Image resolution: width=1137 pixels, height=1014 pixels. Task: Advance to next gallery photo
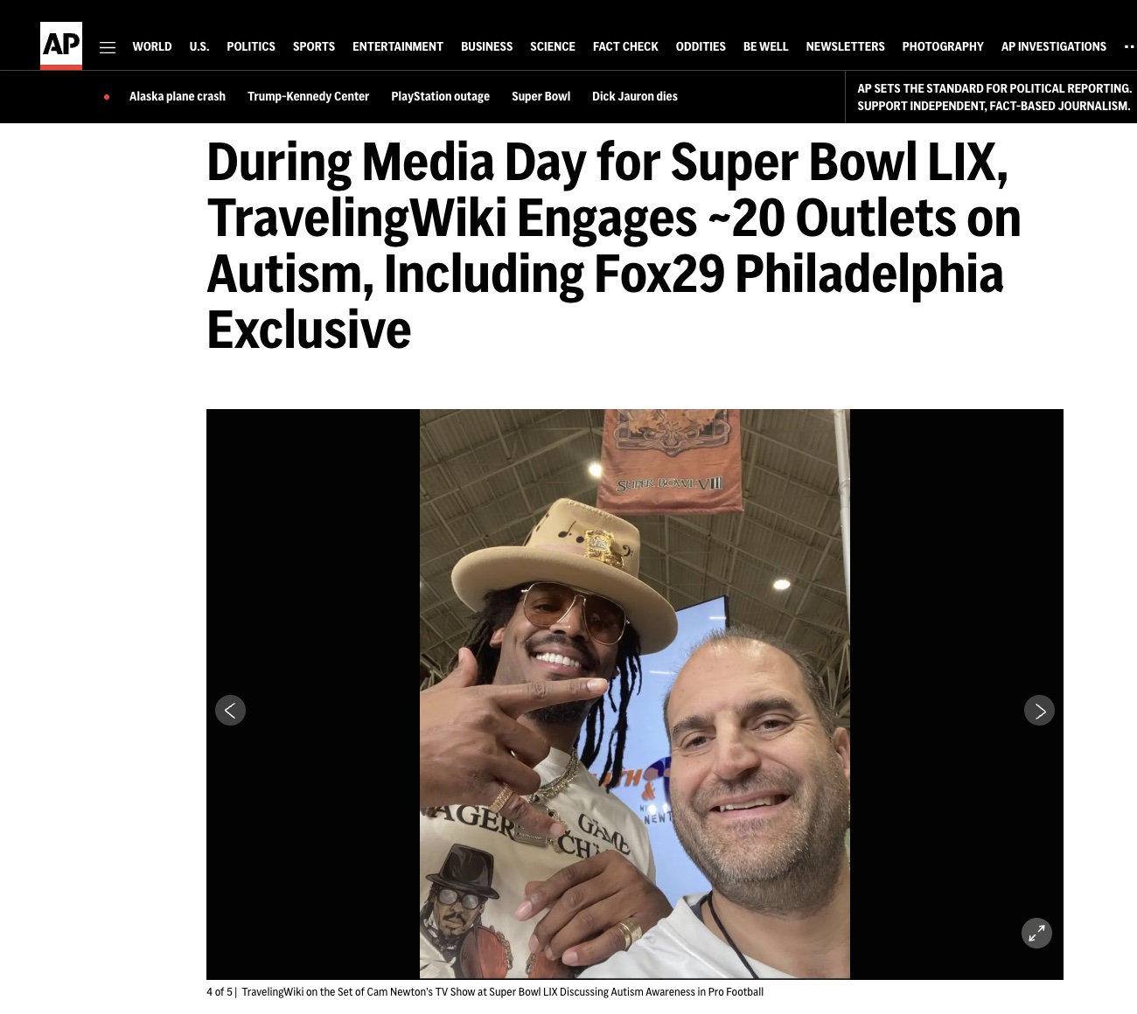(1039, 711)
